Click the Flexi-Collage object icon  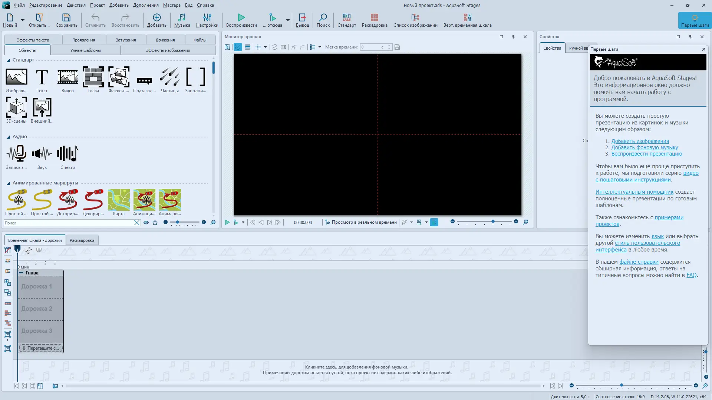(x=119, y=77)
